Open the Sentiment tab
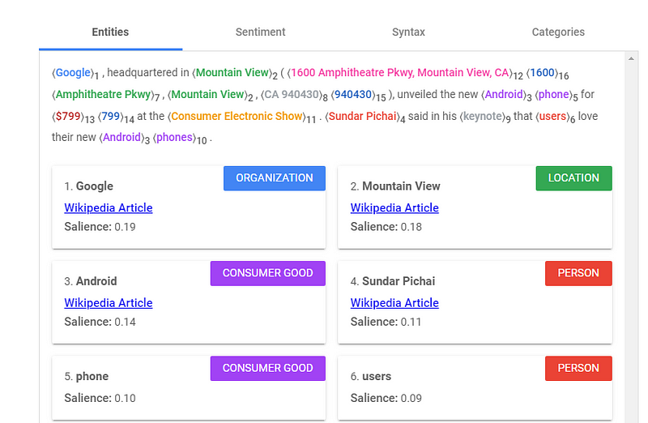 260,32
